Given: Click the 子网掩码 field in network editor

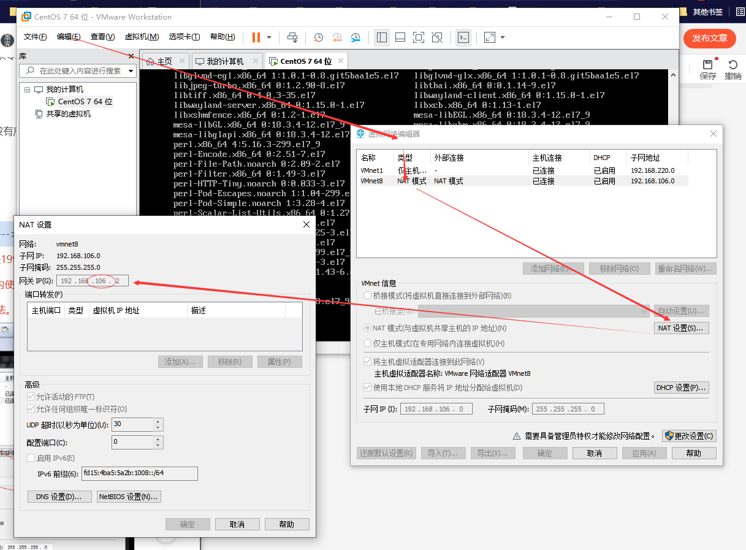Looking at the screenshot, I should [x=568, y=409].
